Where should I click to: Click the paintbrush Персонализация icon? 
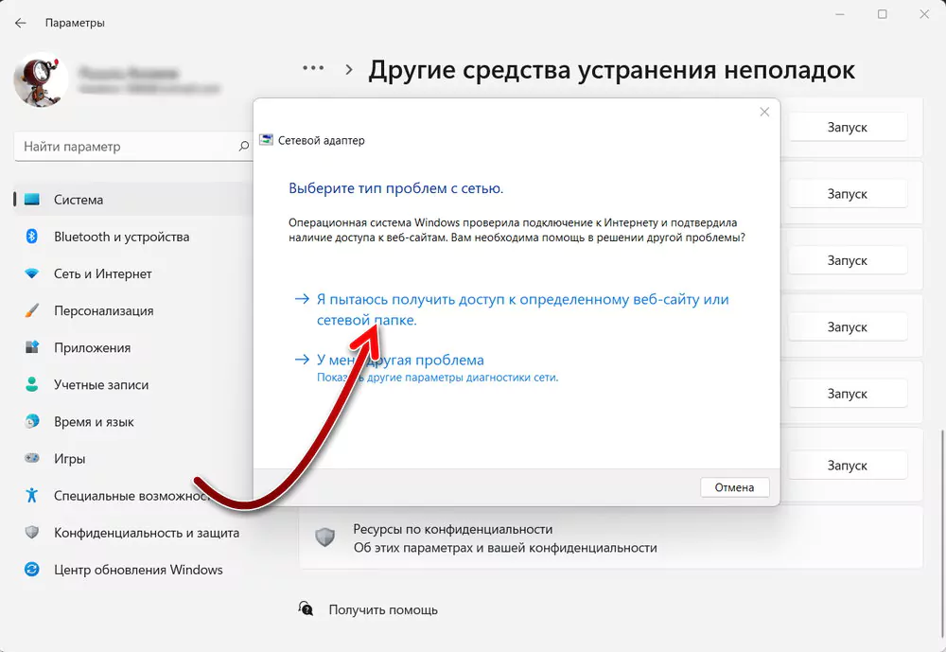pos(32,310)
